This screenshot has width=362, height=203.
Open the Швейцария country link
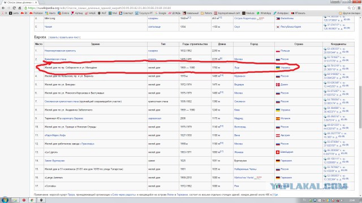(287, 152)
